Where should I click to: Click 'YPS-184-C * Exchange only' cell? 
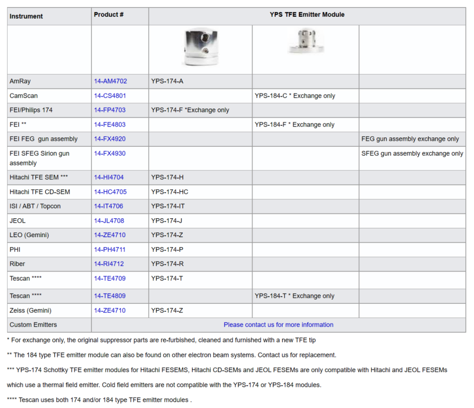[305, 96]
